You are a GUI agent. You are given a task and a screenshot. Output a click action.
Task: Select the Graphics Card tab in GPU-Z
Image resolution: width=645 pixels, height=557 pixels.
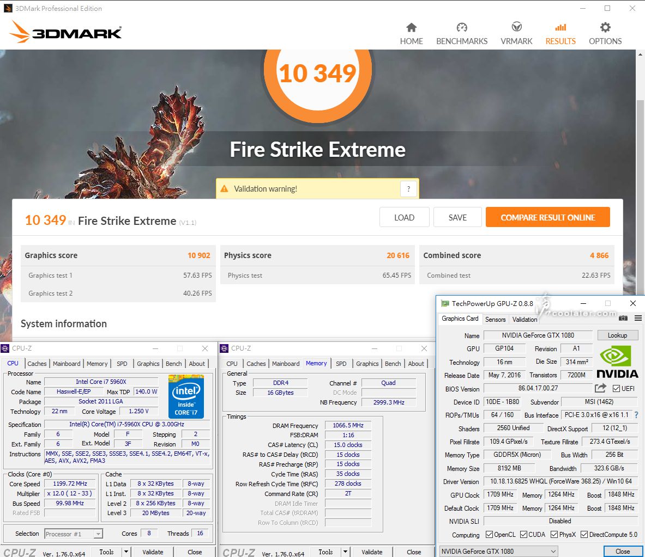[460, 319]
